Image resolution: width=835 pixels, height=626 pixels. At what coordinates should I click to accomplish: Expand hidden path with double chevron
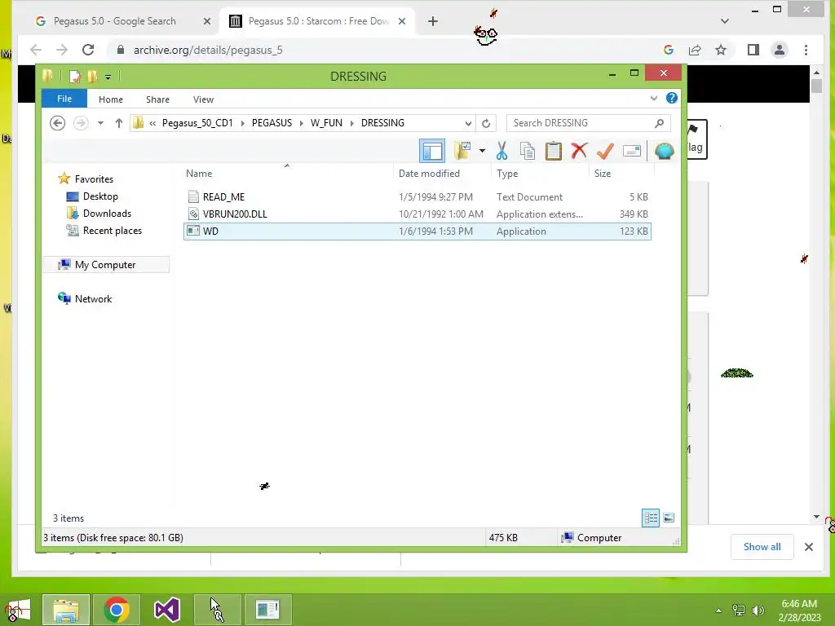pos(152,123)
